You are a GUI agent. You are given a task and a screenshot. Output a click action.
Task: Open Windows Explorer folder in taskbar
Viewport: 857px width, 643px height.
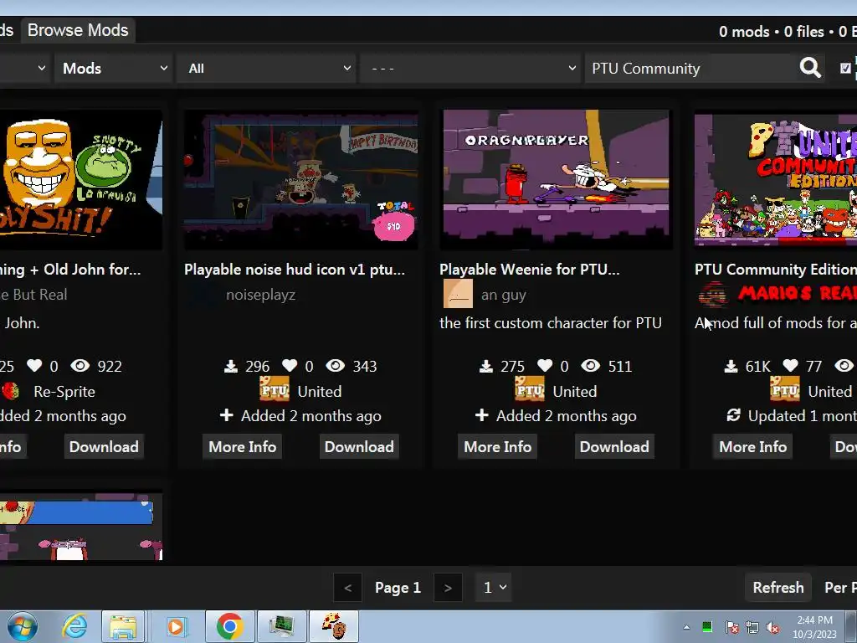(123, 626)
